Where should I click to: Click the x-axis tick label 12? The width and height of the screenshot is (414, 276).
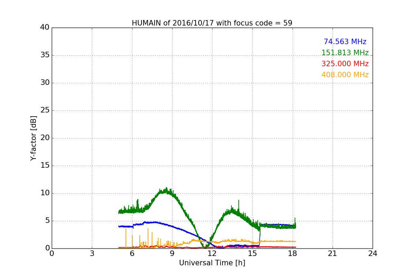[x=212, y=254]
